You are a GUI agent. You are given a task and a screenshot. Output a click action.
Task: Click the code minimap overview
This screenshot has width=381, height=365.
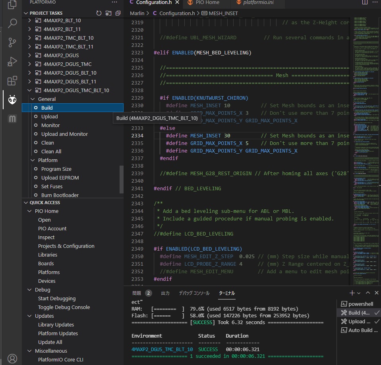tap(366, 151)
